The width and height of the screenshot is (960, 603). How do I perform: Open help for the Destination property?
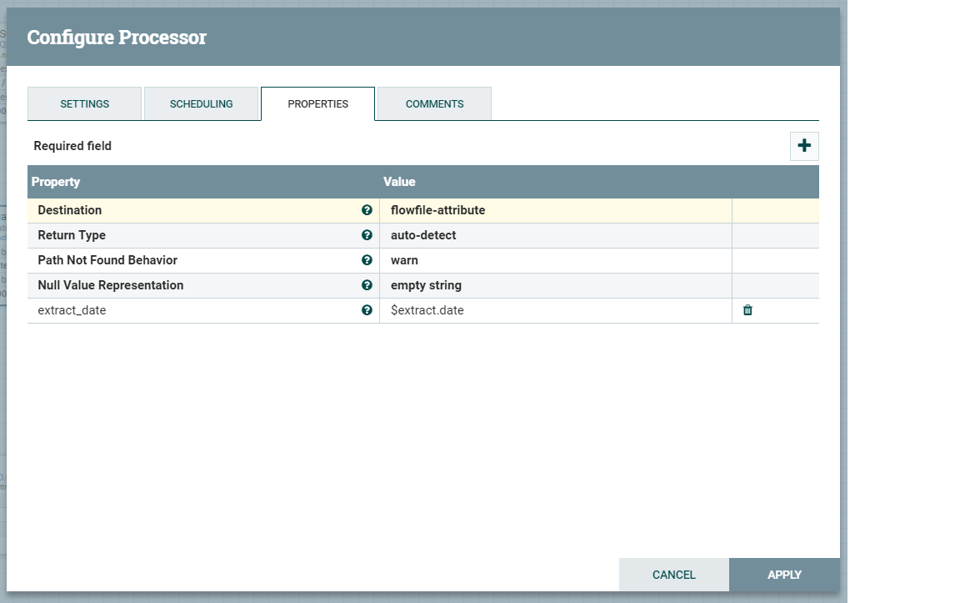[367, 210]
